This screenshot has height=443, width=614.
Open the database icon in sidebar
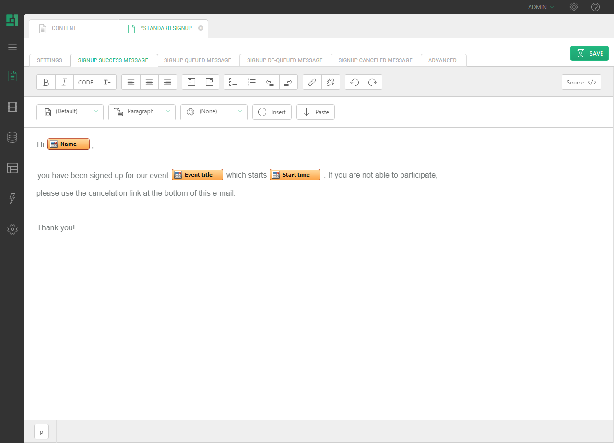coord(12,137)
